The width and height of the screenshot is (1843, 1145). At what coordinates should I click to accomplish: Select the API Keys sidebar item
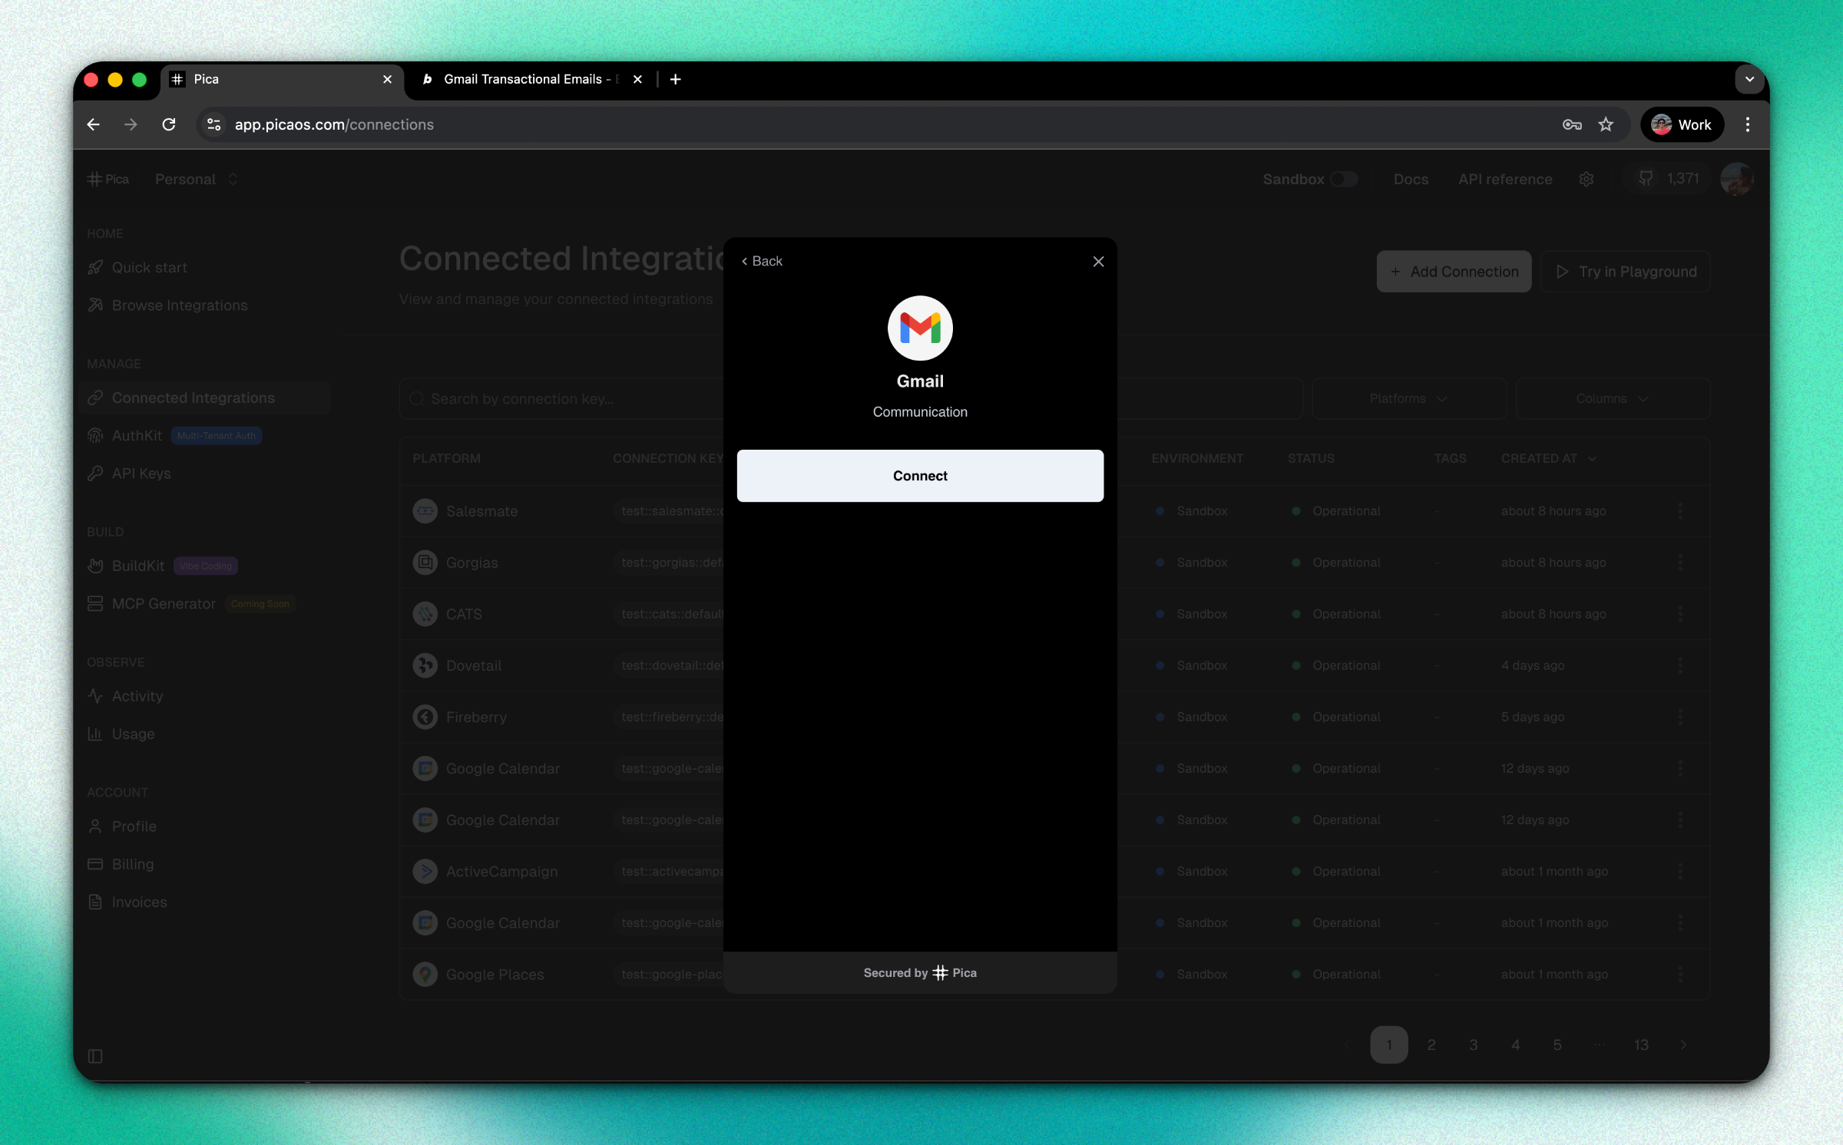(141, 473)
